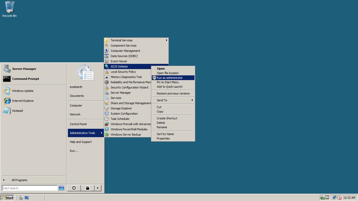Open Control Panel link
Image resolution: width=358 pixels, height=201 pixels.
[78, 124]
